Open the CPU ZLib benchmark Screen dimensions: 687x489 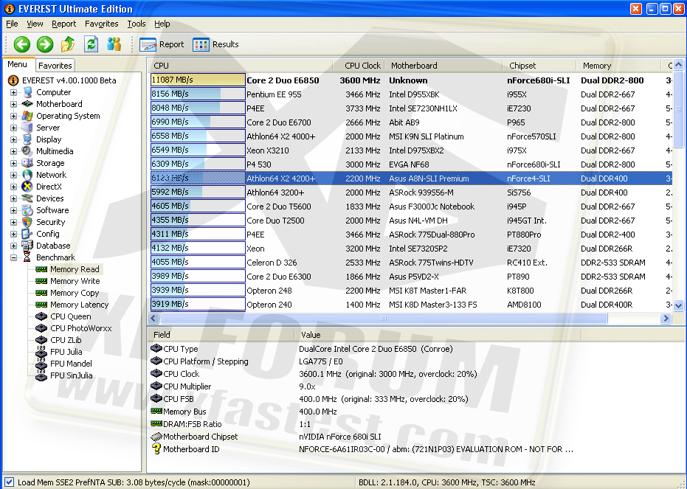click(66, 340)
